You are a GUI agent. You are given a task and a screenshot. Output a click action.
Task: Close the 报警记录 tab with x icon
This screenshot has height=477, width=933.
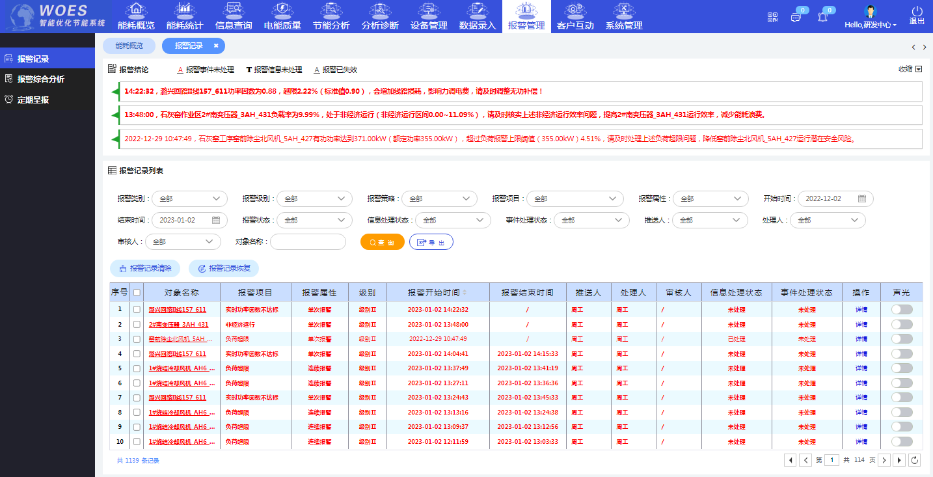(x=216, y=46)
